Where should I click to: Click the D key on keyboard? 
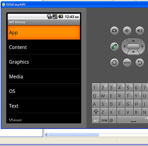tap(113, 103)
